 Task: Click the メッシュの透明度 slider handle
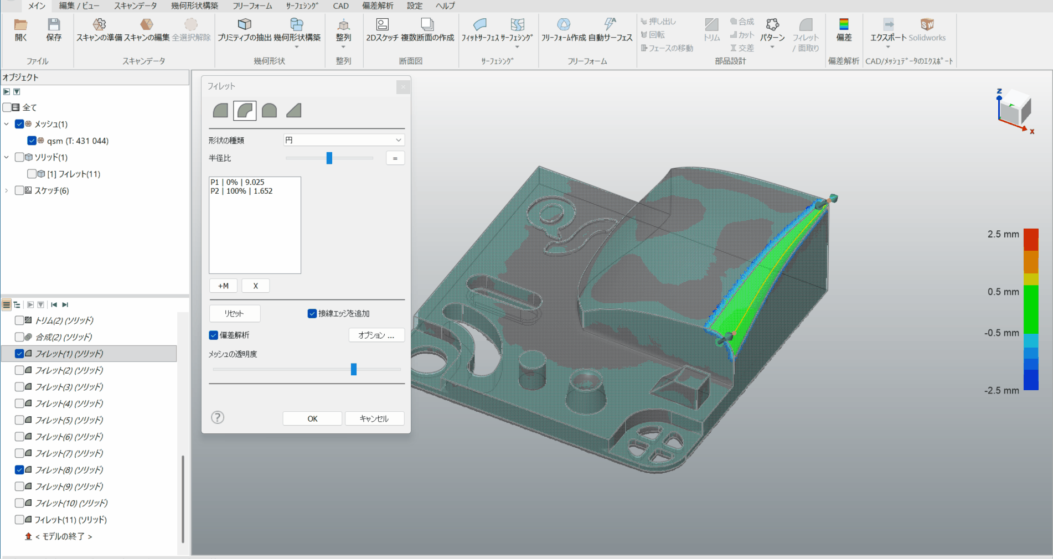point(354,369)
